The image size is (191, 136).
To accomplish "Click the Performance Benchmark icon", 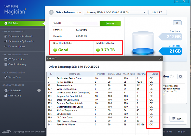I will click(6, 36).
